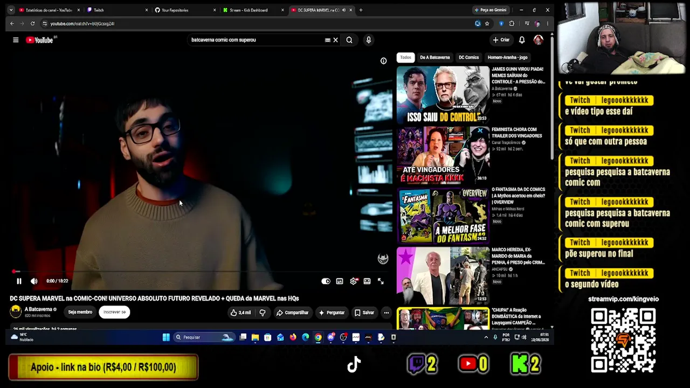Expand the tab search dropdown arrow
Viewport: 690px width, 388px height.
(10, 10)
